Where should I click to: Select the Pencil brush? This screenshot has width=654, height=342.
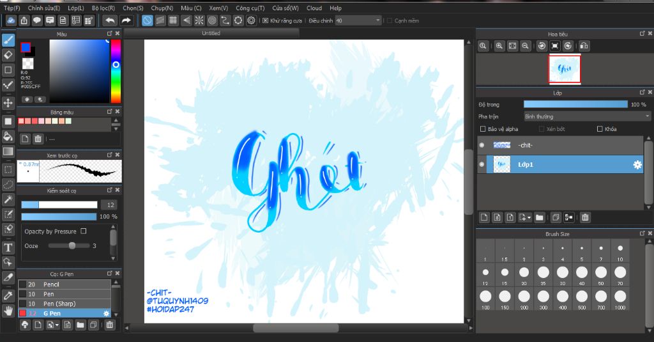65,284
